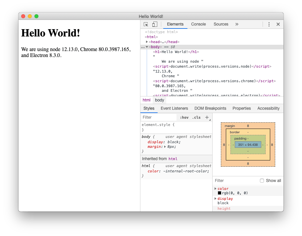Expand the head element in the DOM tree

tap(147, 42)
